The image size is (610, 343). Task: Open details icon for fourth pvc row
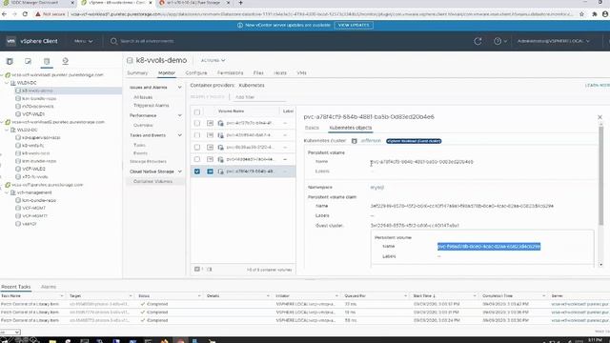click(210, 159)
